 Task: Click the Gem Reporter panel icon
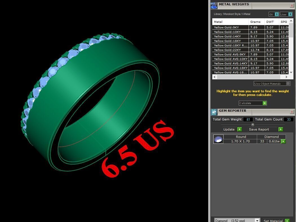(x=214, y=112)
